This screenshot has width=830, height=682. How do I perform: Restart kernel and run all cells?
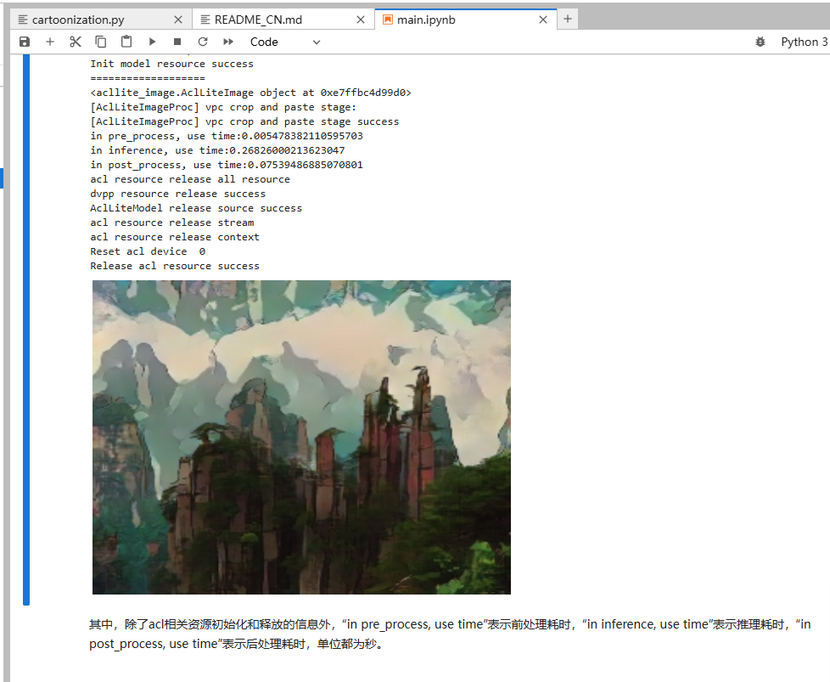(227, 41)
